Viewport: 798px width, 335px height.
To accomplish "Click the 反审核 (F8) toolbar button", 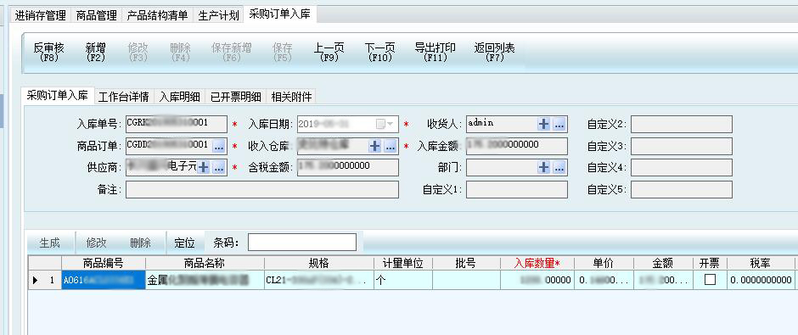I will point(49,53).
